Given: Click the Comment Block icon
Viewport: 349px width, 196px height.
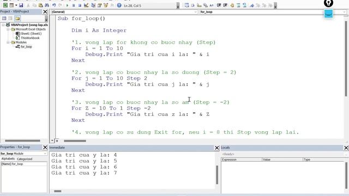Looking at the screenshot, I should tap(238, 5).
